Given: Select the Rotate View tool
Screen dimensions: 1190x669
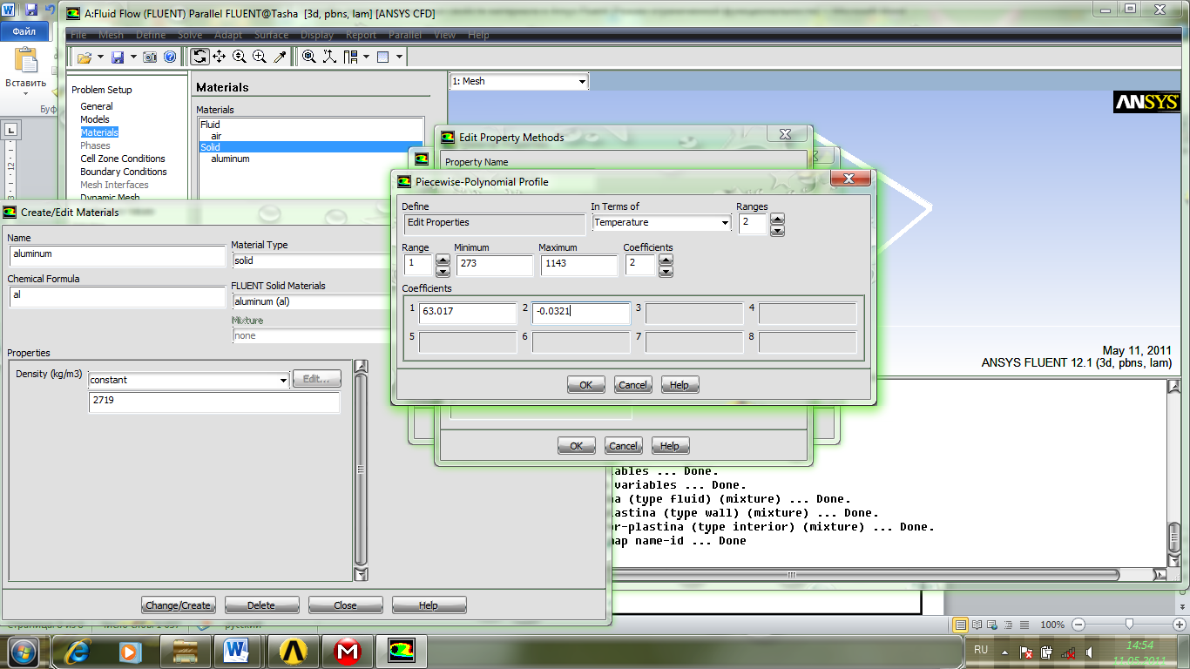Looking at the screenshot, I should (x=199, y=57).
